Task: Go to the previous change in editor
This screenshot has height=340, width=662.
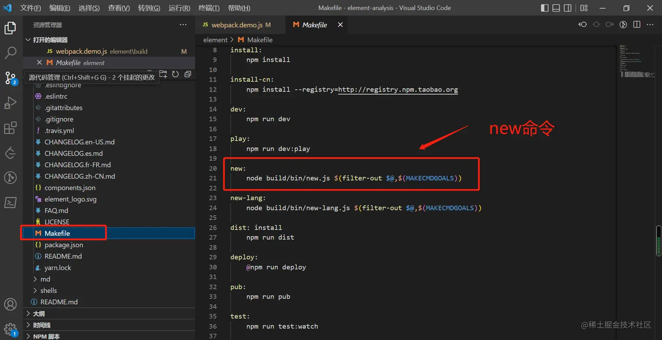Action: (582, 25)
